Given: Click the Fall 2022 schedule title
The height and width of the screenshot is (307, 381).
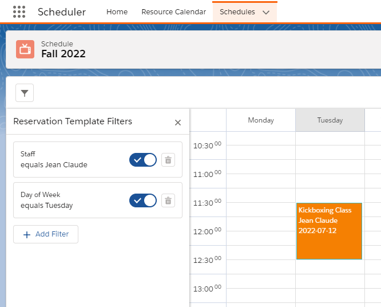Looking at the screenshot, I should 64,54.
